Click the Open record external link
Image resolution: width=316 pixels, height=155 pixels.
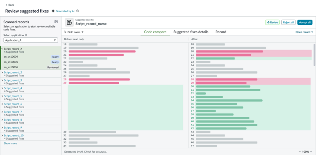pos(304,32)
